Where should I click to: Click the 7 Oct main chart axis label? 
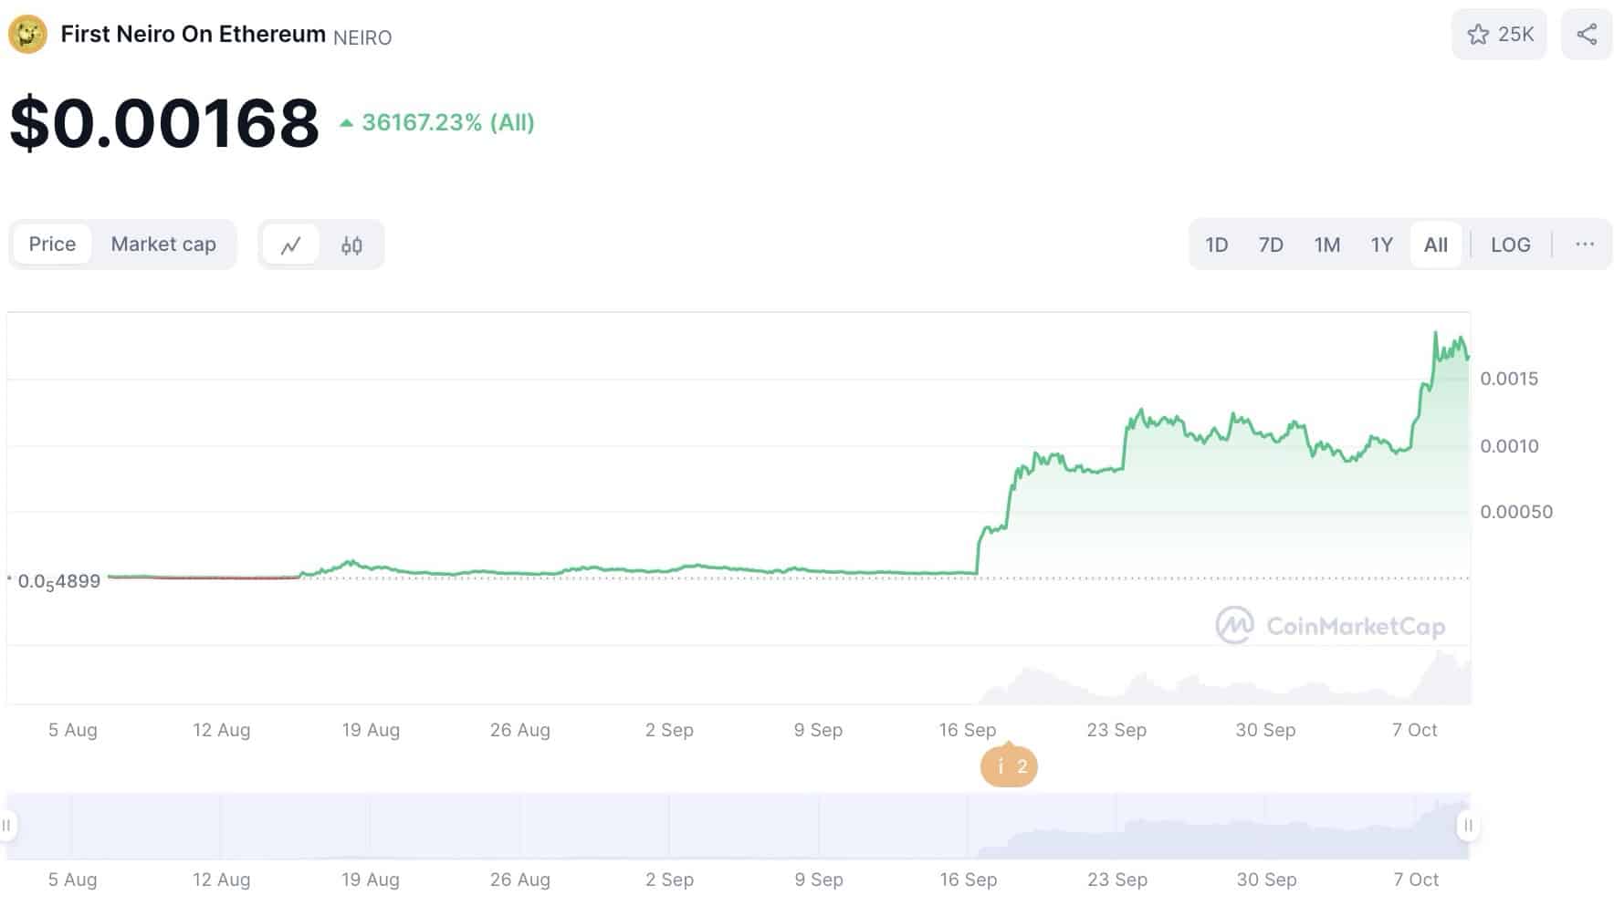click(1415, 730)
